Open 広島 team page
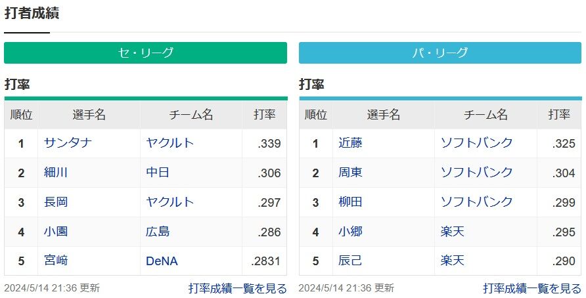Viewport: 586px width, 298px height. (158, 232)
